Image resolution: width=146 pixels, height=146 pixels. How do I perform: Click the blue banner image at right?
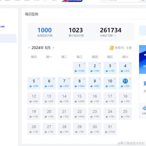pyautogui.click(x=143, y=59)
